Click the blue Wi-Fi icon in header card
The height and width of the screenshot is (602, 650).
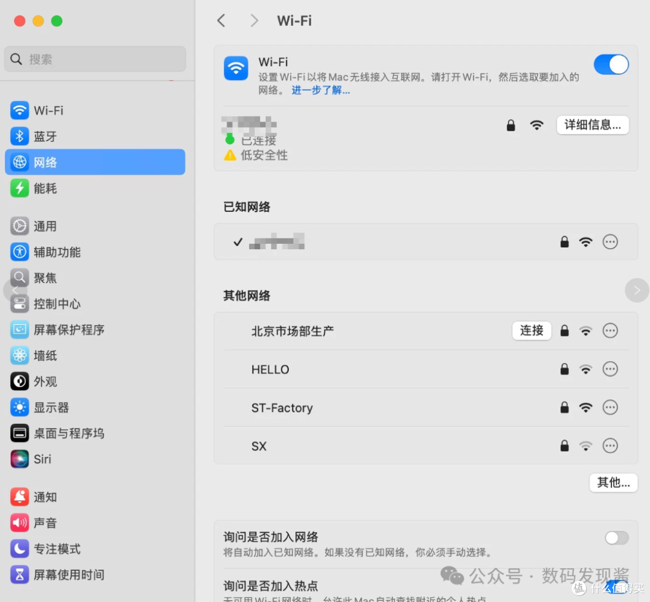pyautogui.click(x=236, y=69)
